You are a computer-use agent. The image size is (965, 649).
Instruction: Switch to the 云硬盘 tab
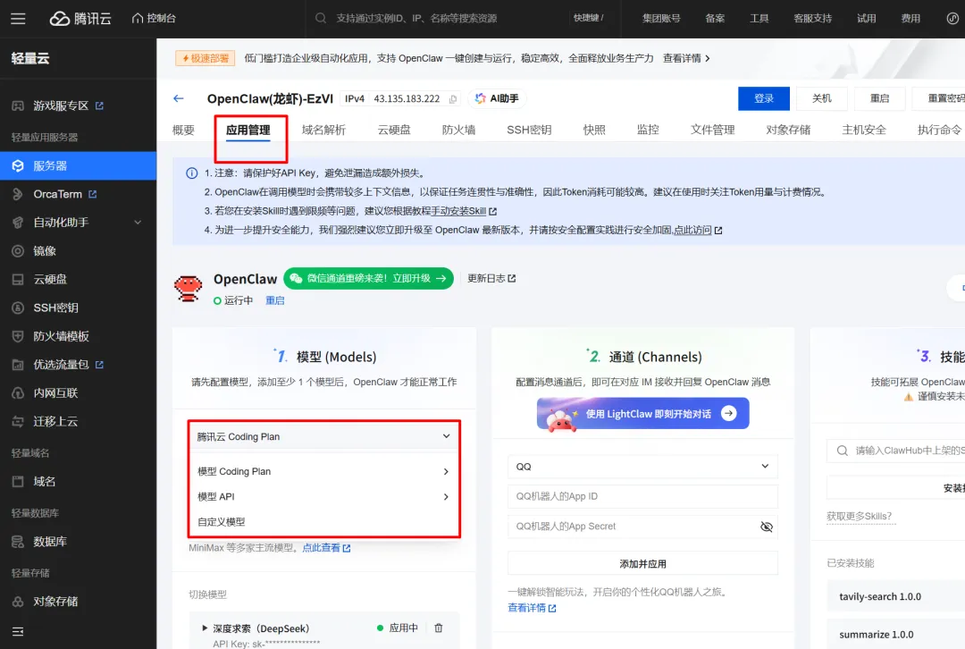(x=394, y=130)
